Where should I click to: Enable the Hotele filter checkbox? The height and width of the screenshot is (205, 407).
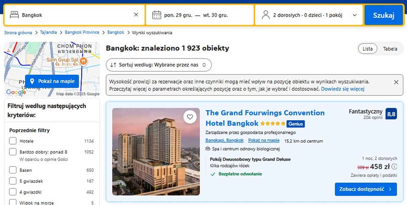13,141
